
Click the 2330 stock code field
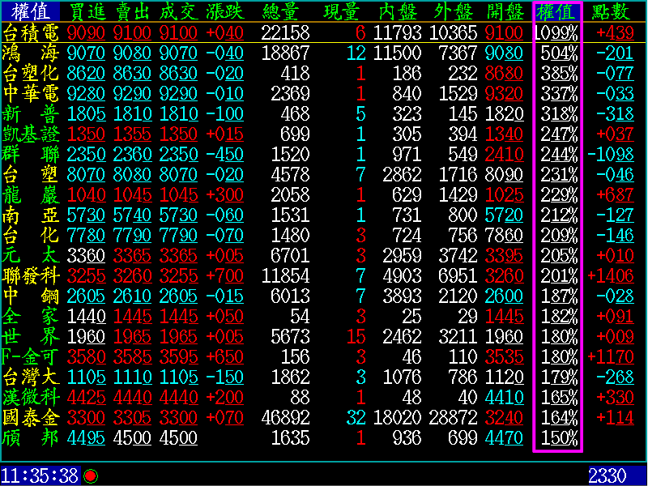click(607, 475)
